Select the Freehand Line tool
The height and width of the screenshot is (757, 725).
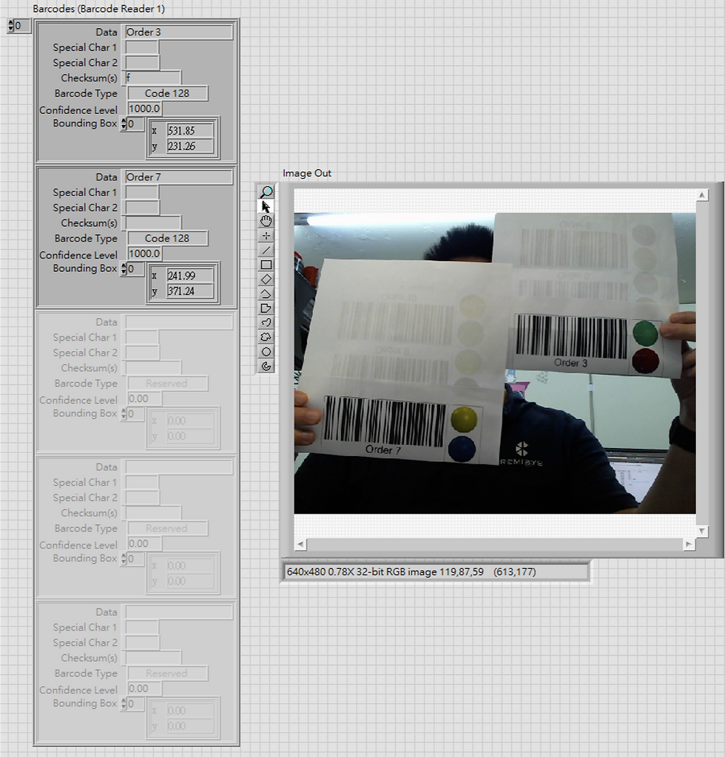(266, 322)
